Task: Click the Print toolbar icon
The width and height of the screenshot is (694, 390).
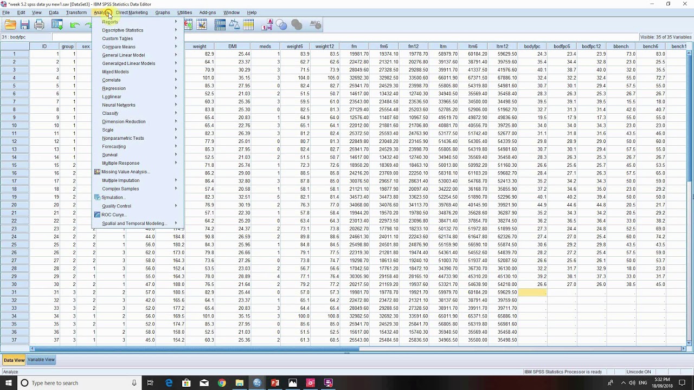Action: [39, 24]
